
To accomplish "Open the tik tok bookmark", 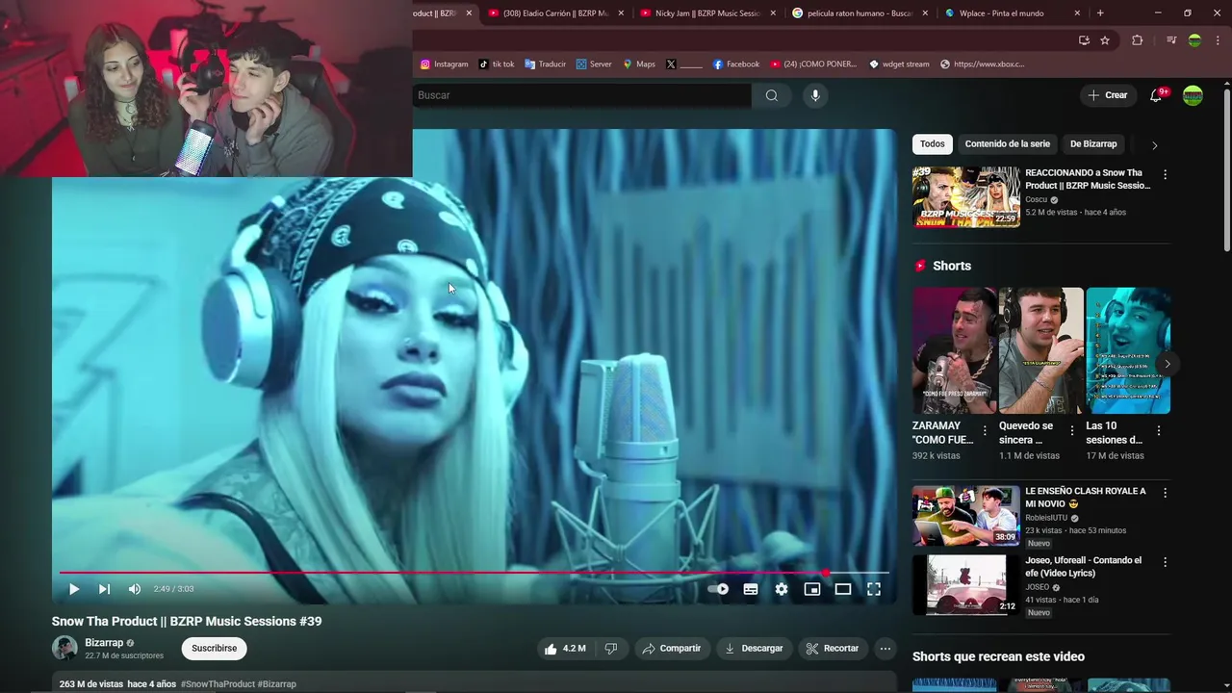I will 497,64.
